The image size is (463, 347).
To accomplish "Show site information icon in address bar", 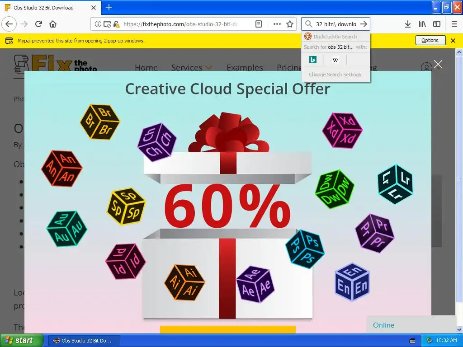I will [x=98, y=24].
